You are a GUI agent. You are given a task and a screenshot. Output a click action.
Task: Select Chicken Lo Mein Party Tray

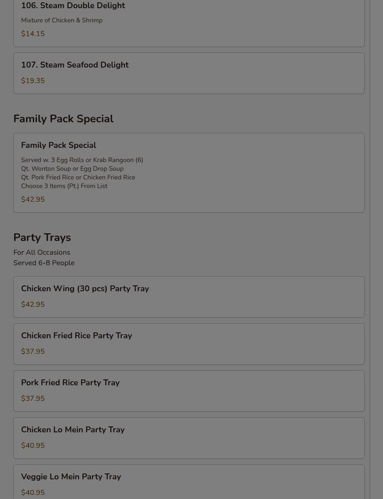(72, 430)
